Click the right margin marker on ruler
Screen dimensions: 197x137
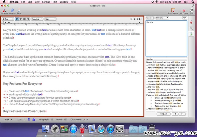pyautogui.click(x=140, y=23)
